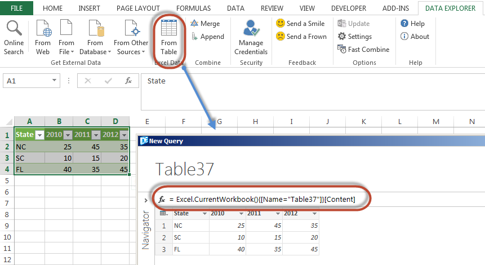Image resolution: width=485 pixels, height=265 pixels.
Task: Select row header 5
Action: (7, 180)
